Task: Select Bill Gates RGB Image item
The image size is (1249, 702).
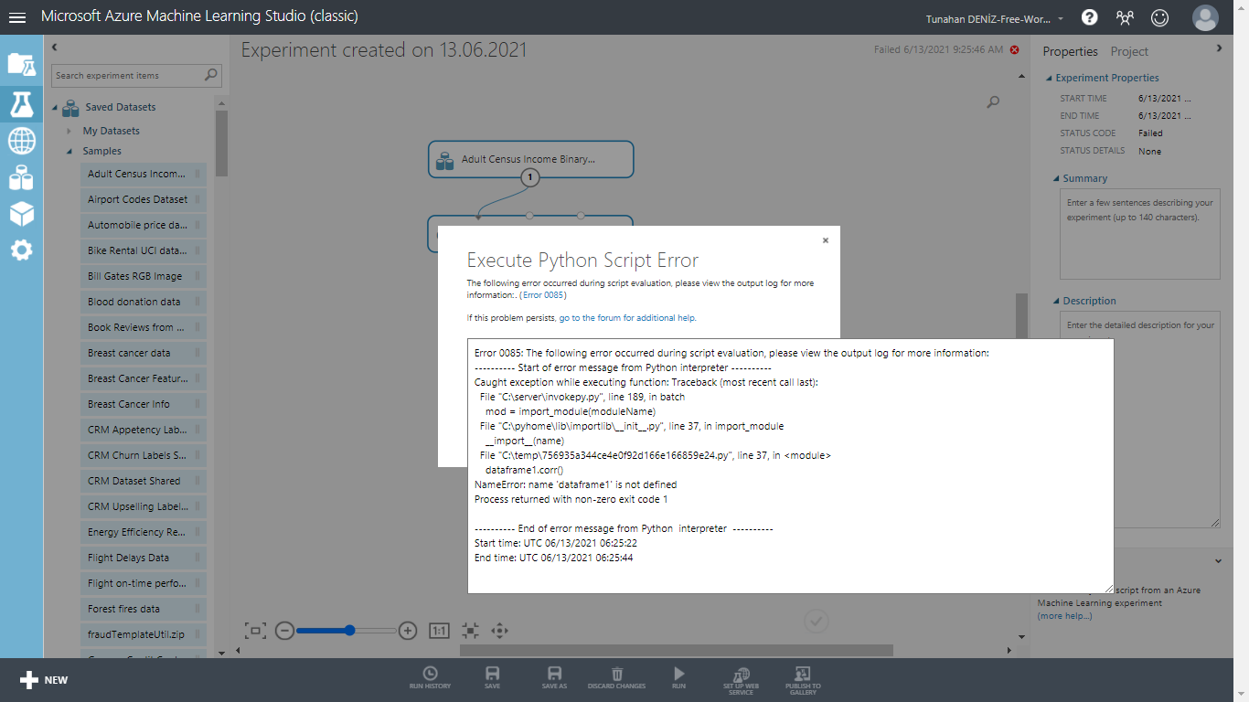Action: pyautogui.click(x=144, y=276)
